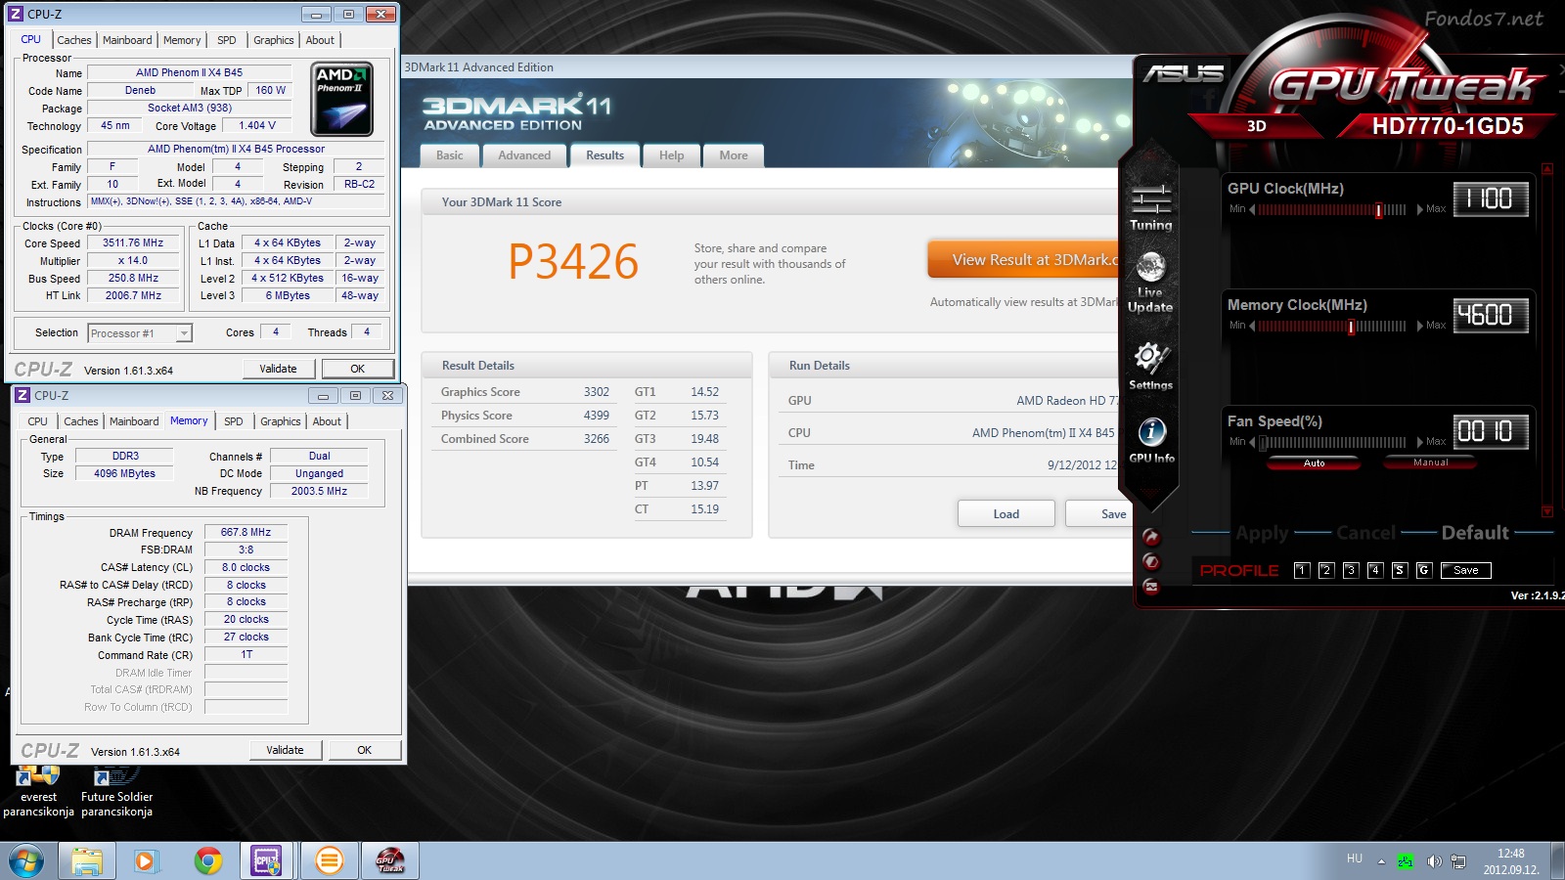Click the clock and date in taskbar
Viewport: 1565px width, 880px height.
(1511, 861)
